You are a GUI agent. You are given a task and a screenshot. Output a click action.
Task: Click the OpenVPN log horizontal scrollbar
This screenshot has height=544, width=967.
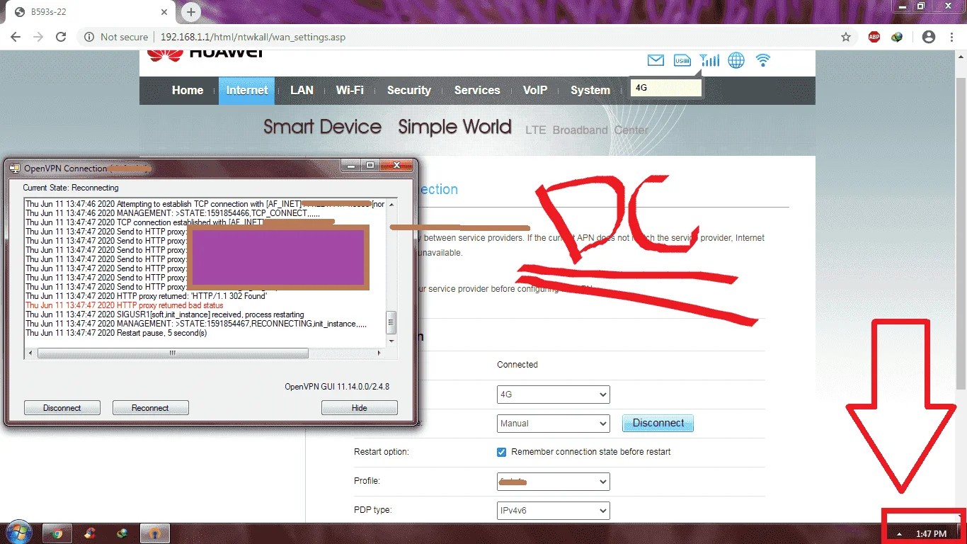tap(173, 353)
